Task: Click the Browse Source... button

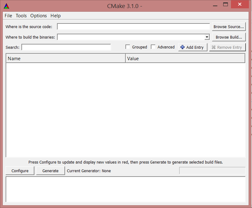Action: (229, 27)
